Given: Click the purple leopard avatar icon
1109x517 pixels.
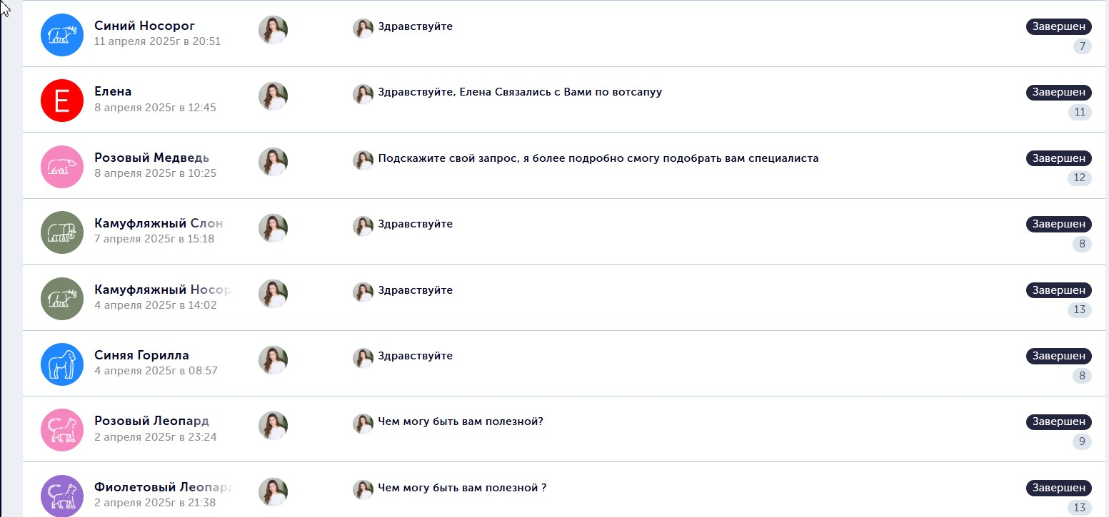Looking at the screenshot, I should tap(62, 496).
